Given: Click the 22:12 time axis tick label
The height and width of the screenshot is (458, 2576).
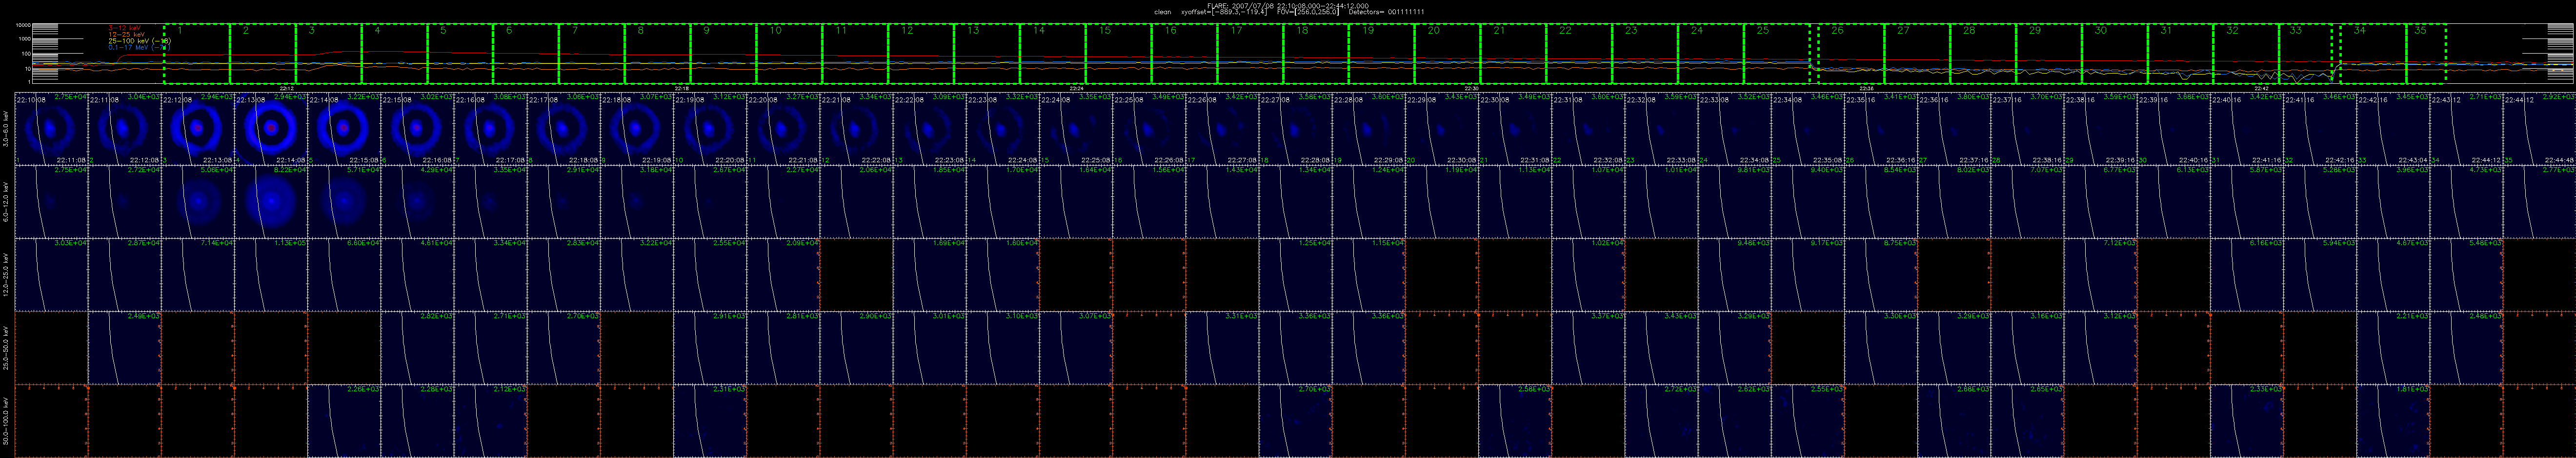Looking at the screenshot, I should click(x=286, y=88).
